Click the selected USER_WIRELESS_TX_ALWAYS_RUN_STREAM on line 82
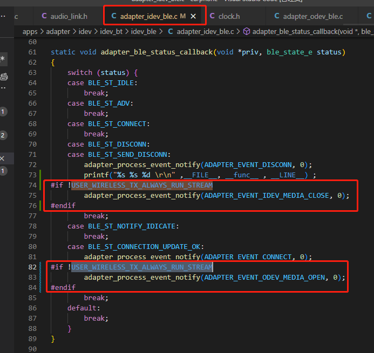This screenshot has height=353, width=374. click(142, 267)
